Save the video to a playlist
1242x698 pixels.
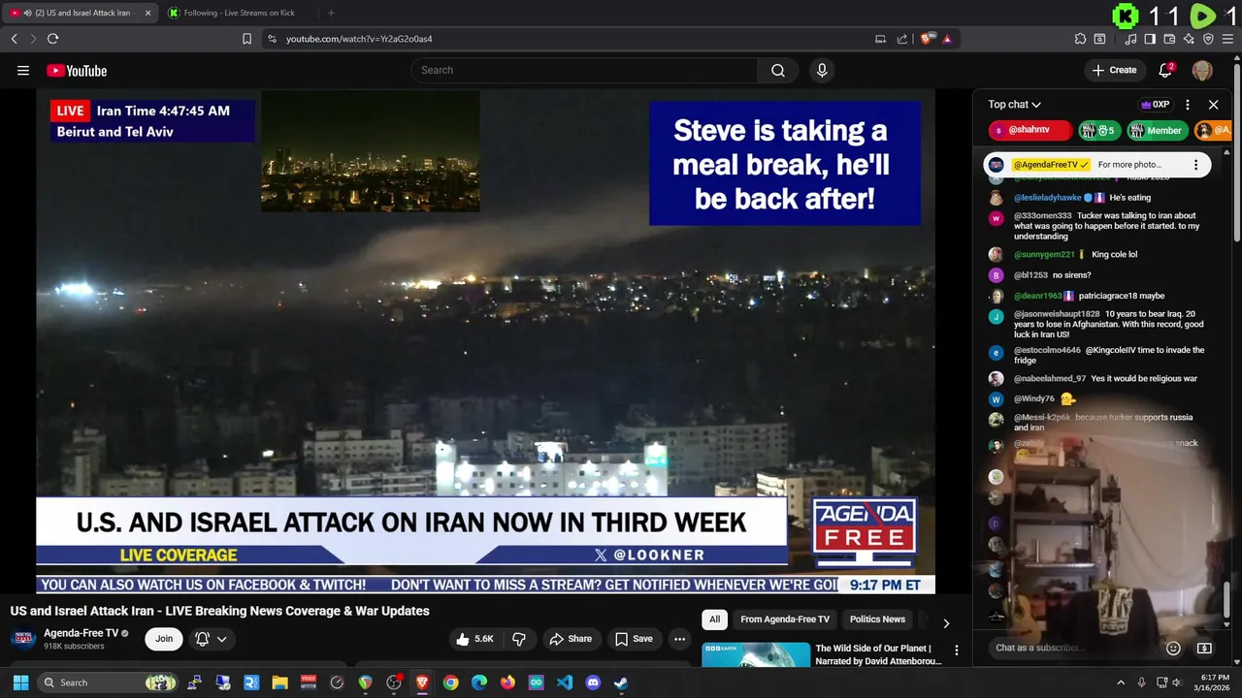click(634, 639)
